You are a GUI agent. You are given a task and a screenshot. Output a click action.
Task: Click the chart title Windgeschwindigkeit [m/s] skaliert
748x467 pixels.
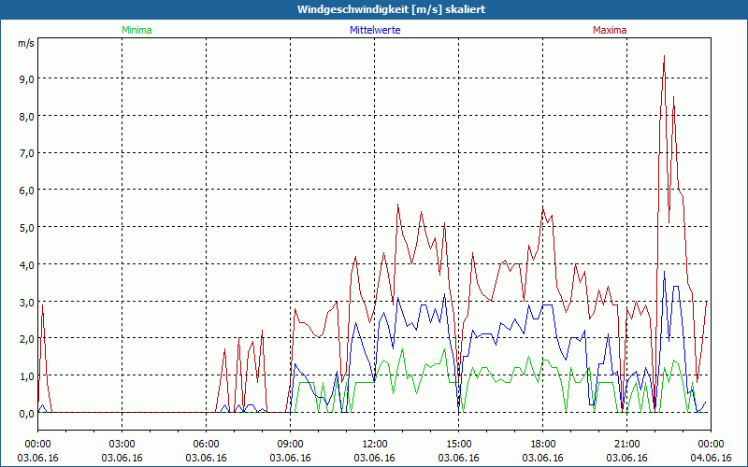[391, 9]
